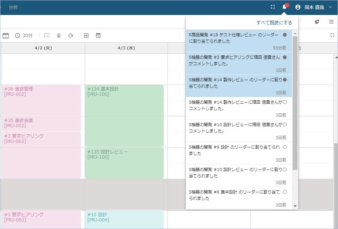
Task: Toggle read status of R商品開発 #18 notification
Action: (x=285, y=35)
